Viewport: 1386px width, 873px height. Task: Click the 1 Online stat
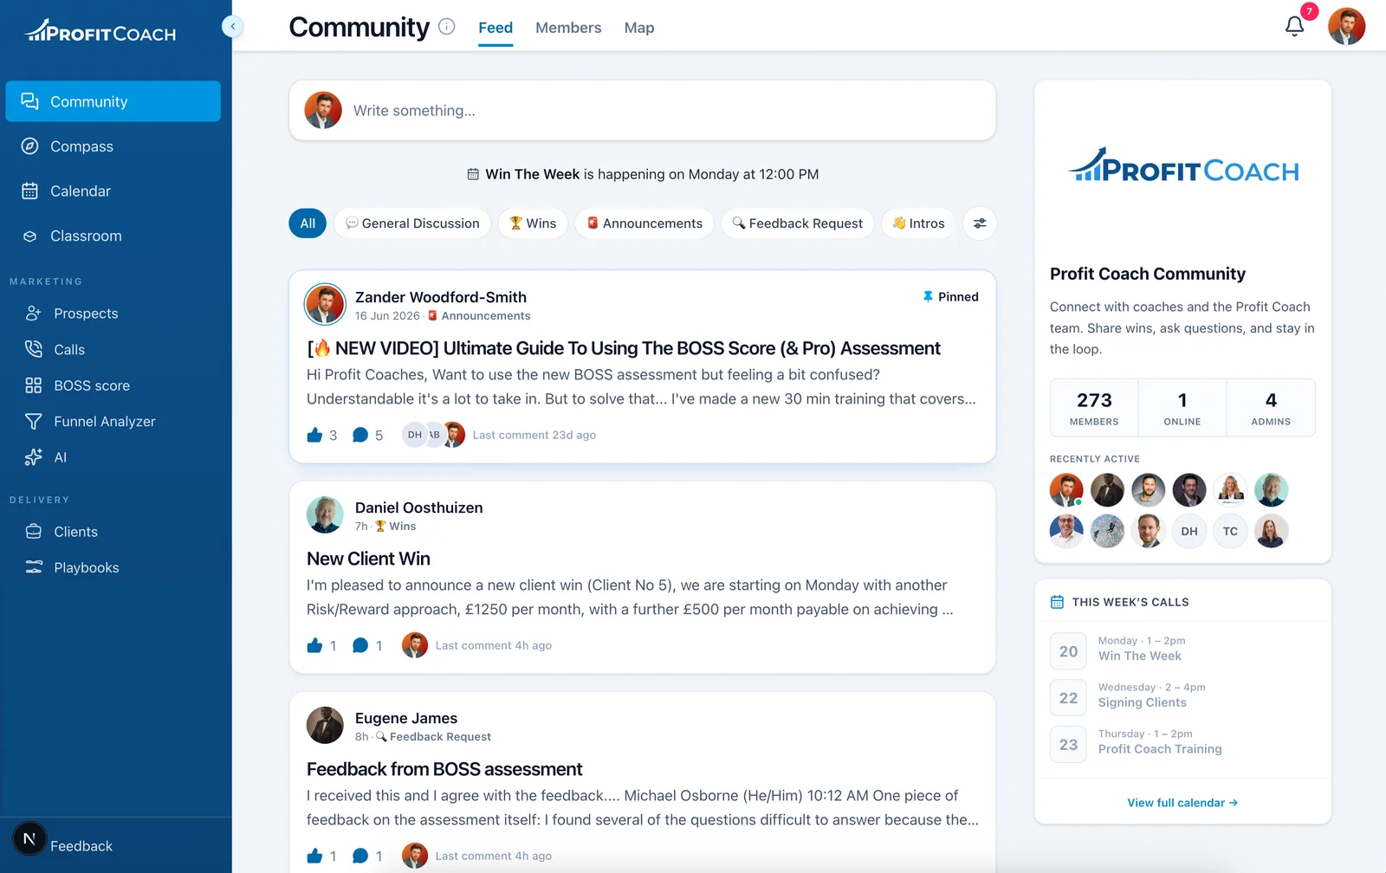pos(1182,408)
